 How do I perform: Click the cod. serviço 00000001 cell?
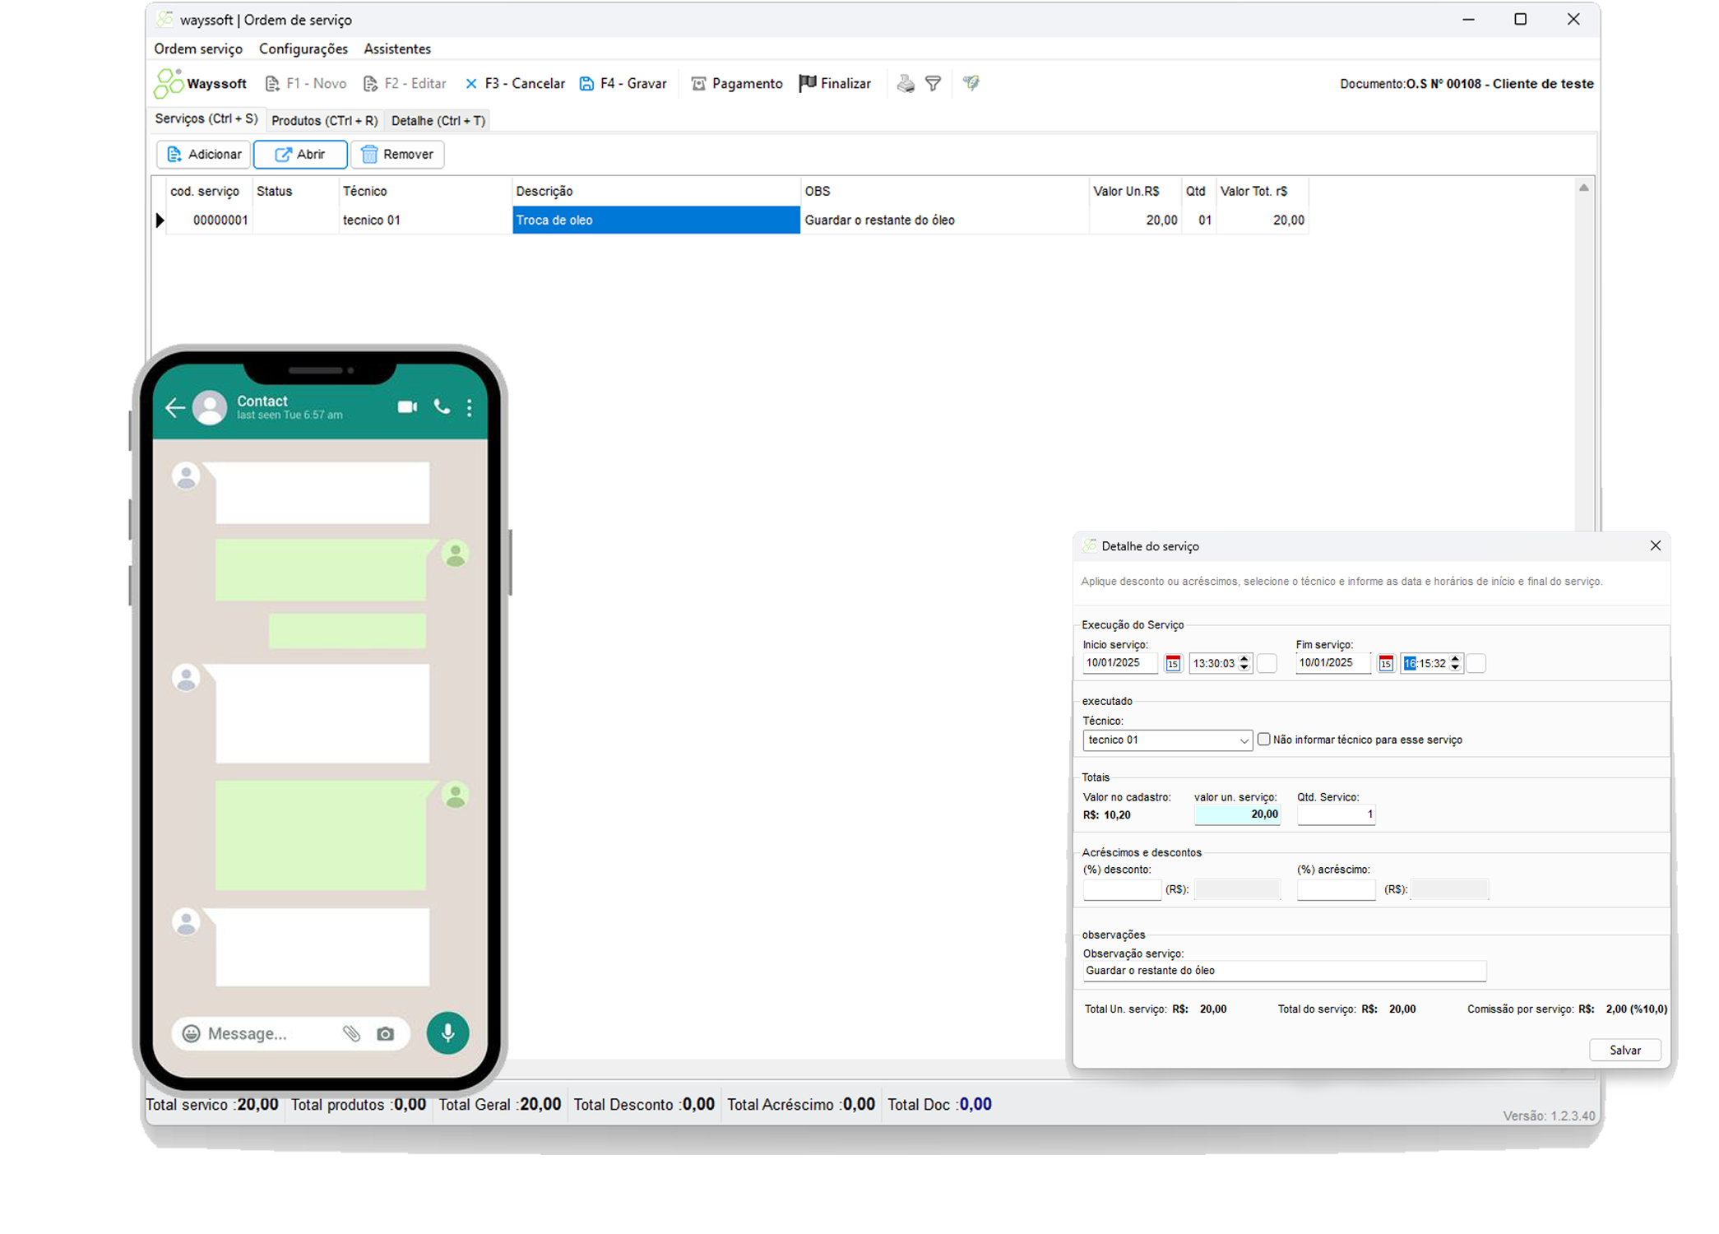tap(210, 220)
